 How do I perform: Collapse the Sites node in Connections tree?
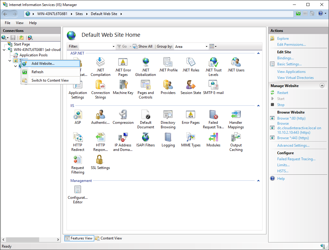pyautogui.click(x=10, y=61)
